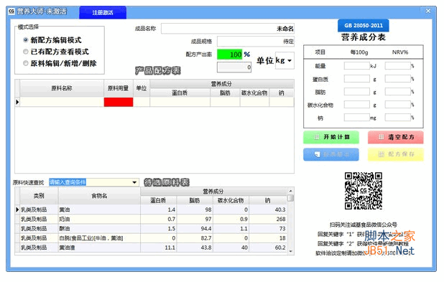This screenshot has width=444, height=282.
Task: Click 钠 header in the ingredient list
Action: tap(268, 200)
